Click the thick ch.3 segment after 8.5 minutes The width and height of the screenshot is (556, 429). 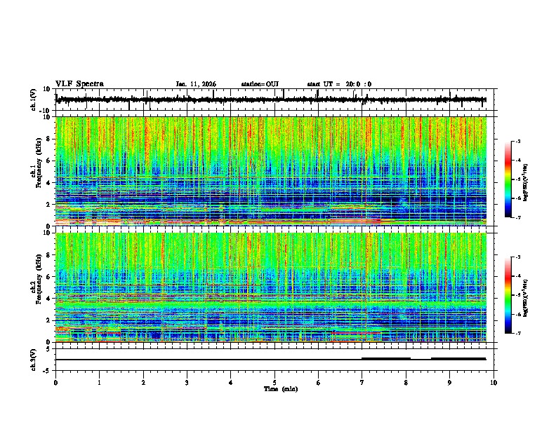tap(458, 359)
